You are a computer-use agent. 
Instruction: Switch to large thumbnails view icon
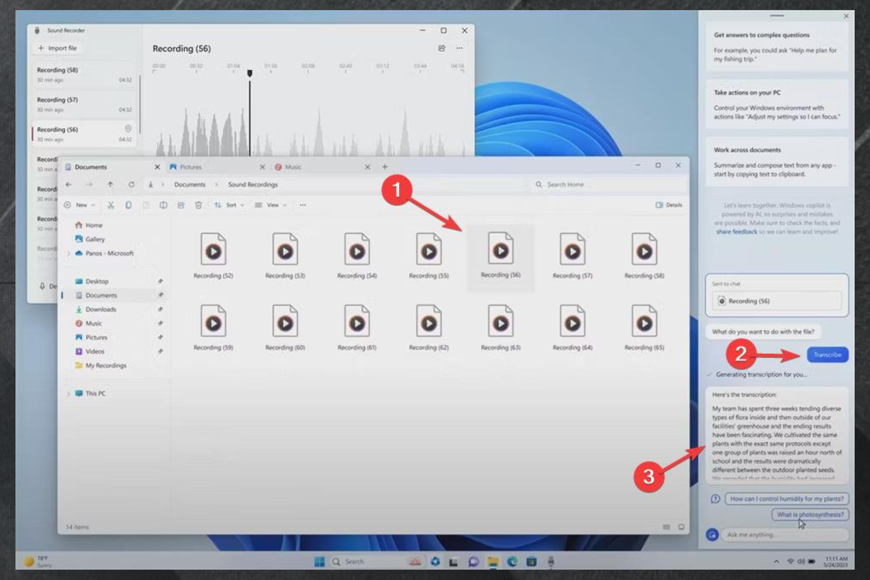coord(681,527)
